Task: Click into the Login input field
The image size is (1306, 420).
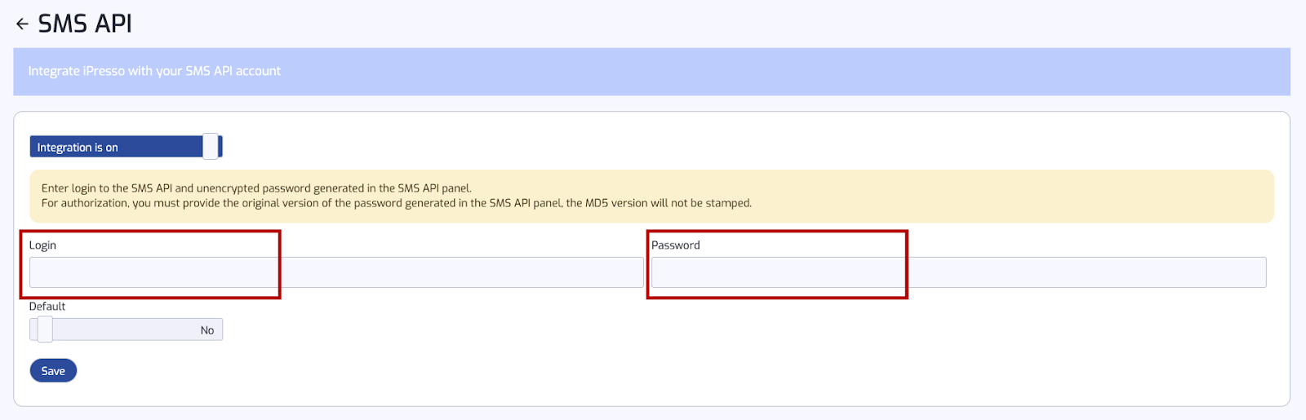Action: 336,272
